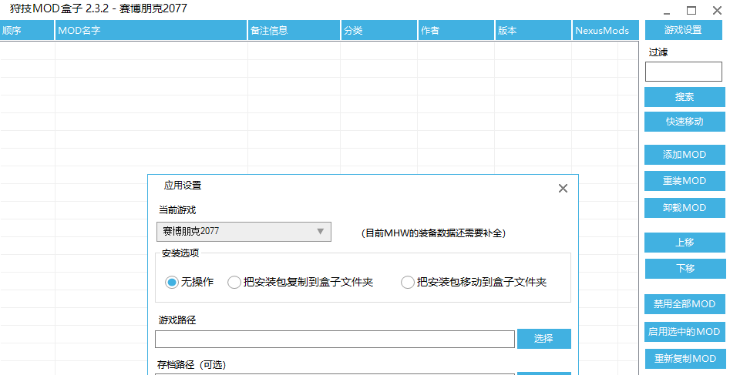Click the 卸载MOD button

click(685, 207)
